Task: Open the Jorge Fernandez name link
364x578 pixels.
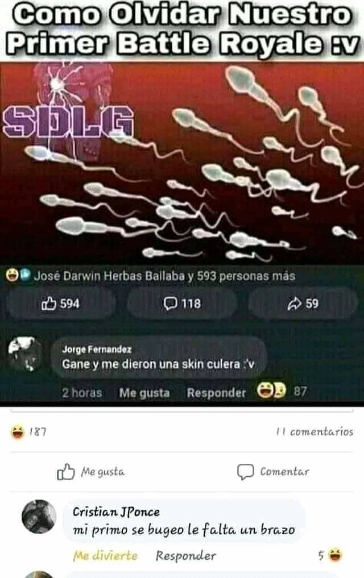Action: click(x=97, y=349)
